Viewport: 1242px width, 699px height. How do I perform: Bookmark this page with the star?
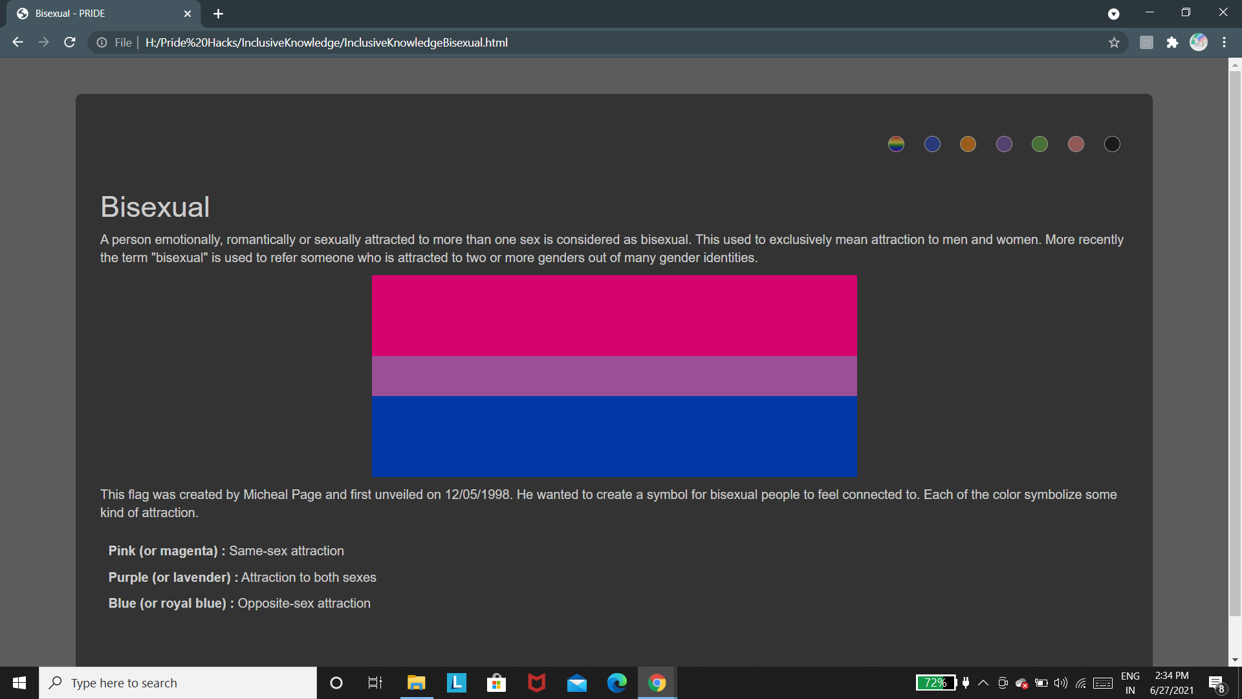[x=1115, y=42]
